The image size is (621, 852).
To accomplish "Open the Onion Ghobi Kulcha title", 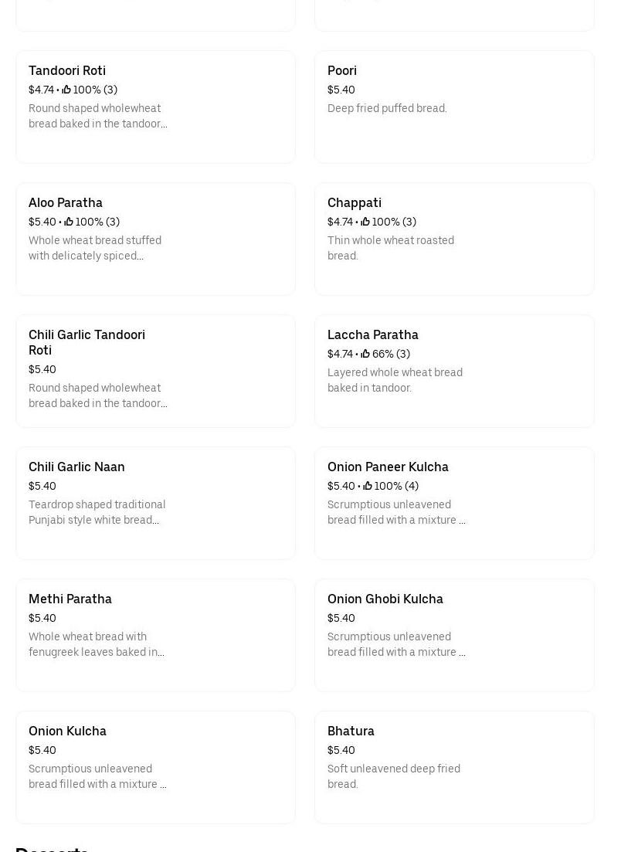I will coord(385,599).
